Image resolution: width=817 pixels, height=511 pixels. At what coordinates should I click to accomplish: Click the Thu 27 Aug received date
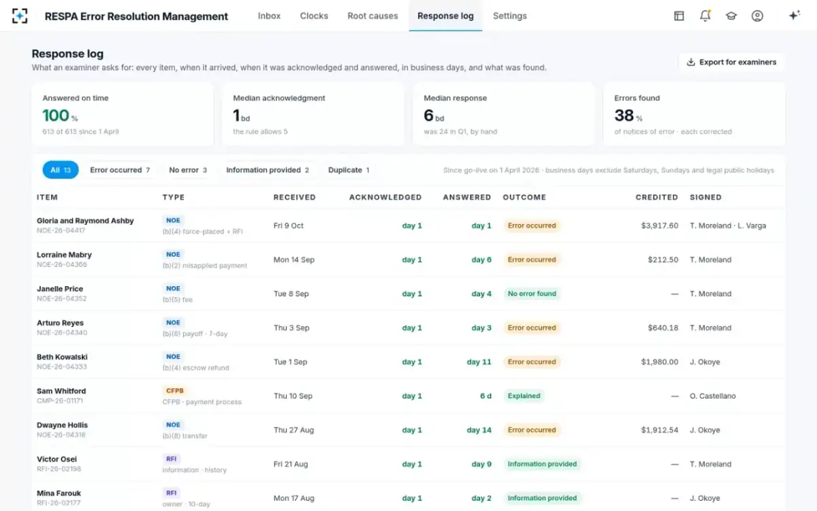[x=293, y=430]
